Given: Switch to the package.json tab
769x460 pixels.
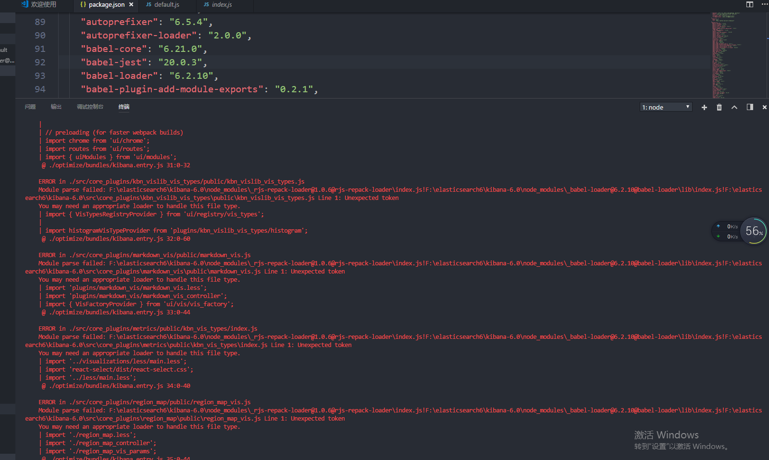Looking at the screenshot, I should (x=106, y=4).
